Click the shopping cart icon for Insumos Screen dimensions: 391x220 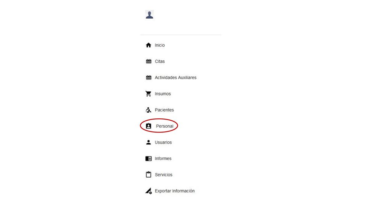point(149,94)
